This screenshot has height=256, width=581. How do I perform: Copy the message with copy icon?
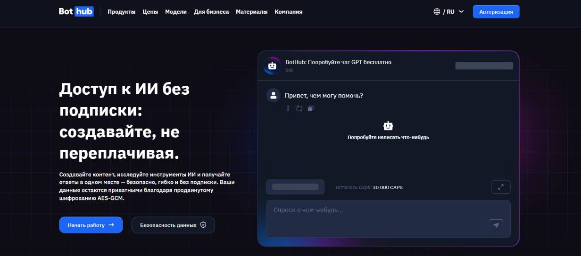310,108
